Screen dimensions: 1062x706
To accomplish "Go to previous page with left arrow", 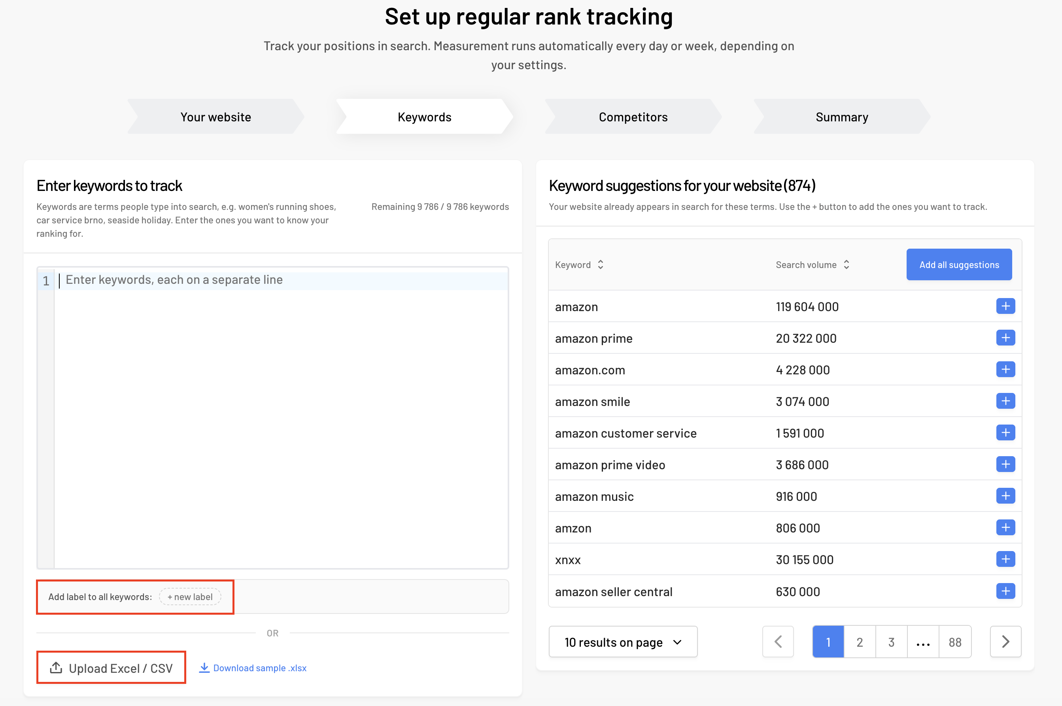I will click(x=778, y=642).
